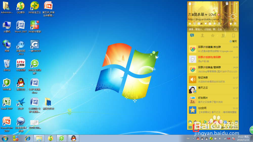Switch to QQ mobile phone tab

click(233, 35)
